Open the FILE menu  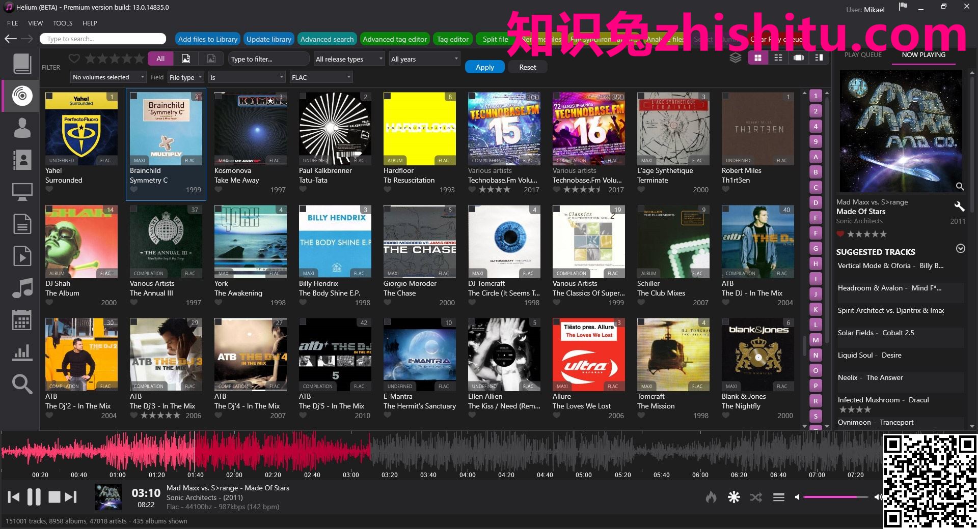tap(13, 23)
